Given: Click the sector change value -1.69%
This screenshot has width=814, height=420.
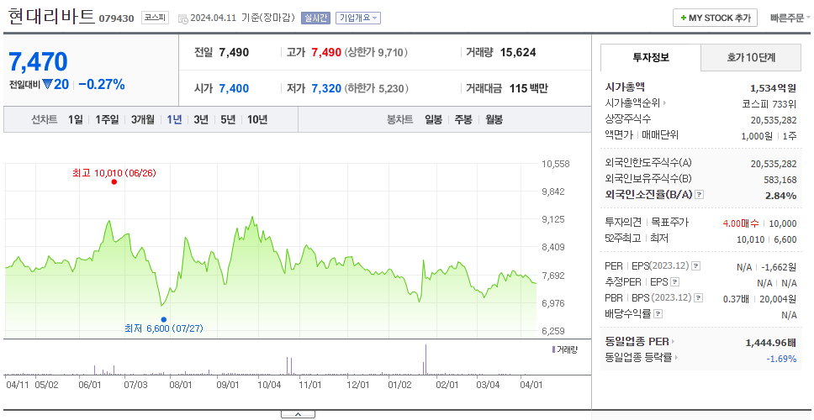Looking at the screenshot, I should coord(781,359).
